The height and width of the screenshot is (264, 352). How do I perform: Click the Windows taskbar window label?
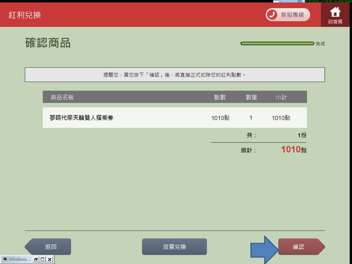[x=20, y=259]
